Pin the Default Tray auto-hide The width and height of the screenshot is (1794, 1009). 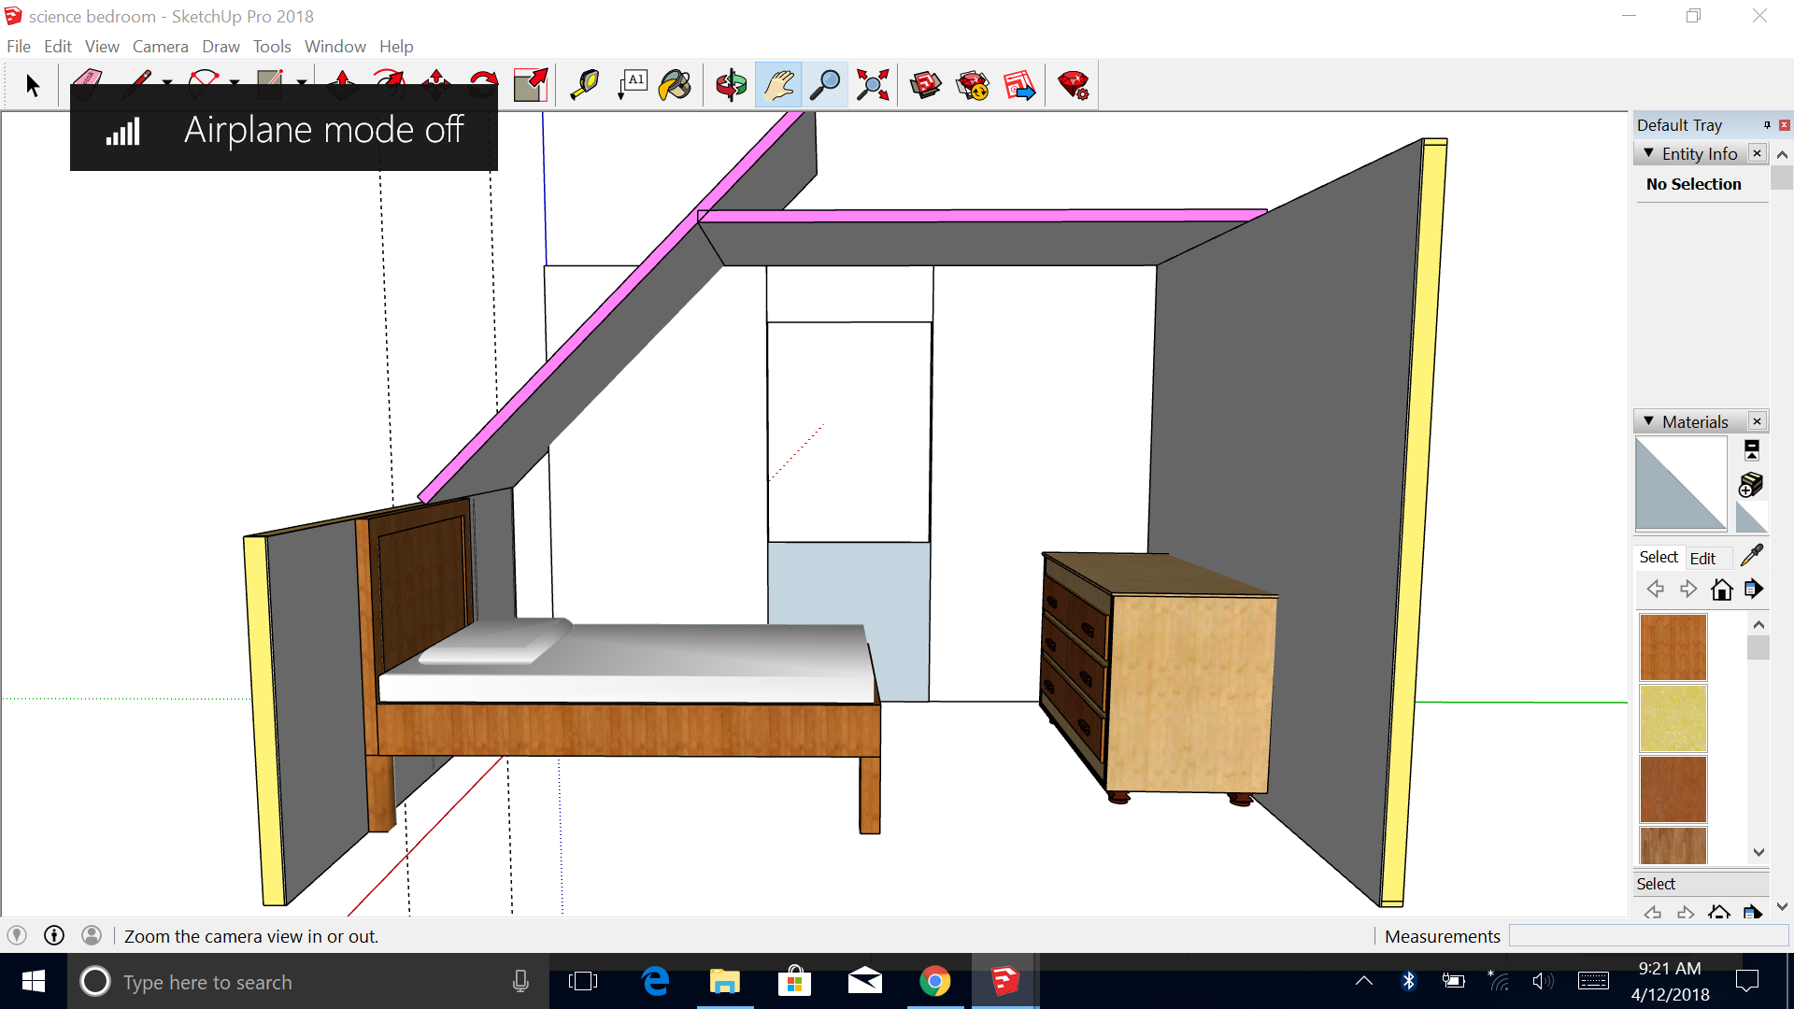click(1766, 125)
